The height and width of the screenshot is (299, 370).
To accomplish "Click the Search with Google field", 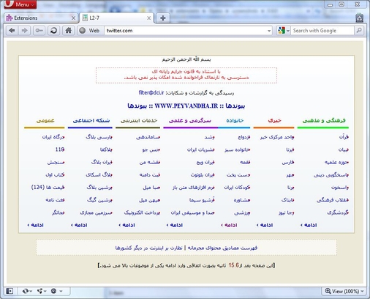I will click(322, 31).
